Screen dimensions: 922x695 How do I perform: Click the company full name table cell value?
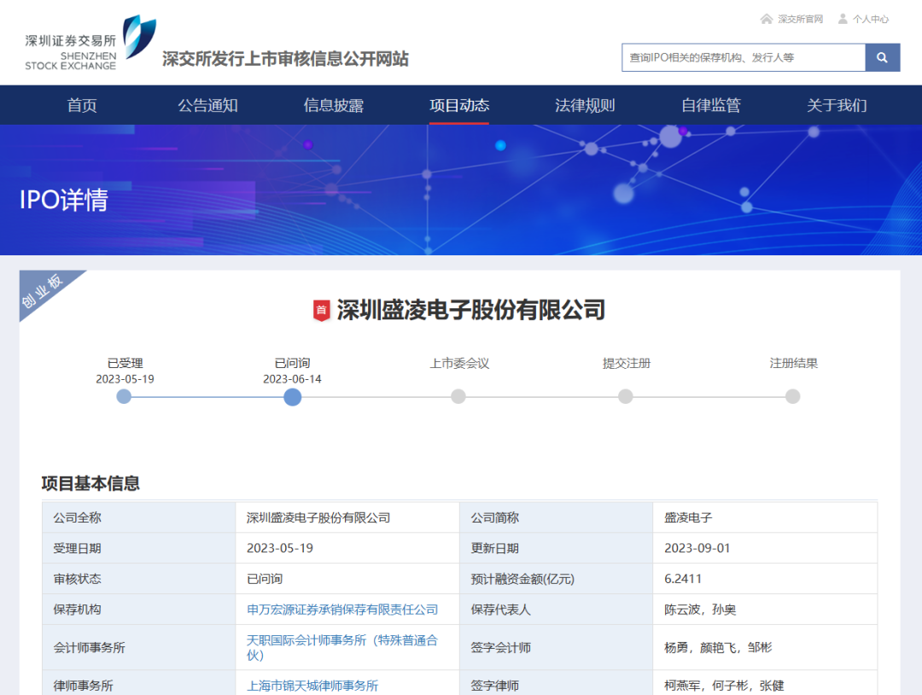pos(347,517)
